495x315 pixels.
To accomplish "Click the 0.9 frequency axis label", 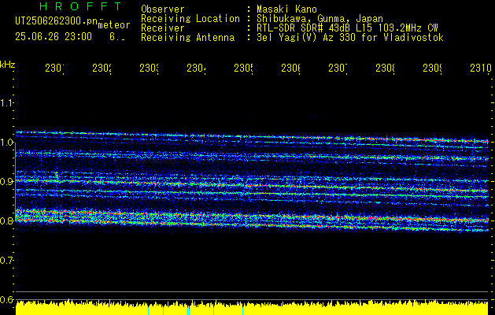I will (x=6, y=182).
